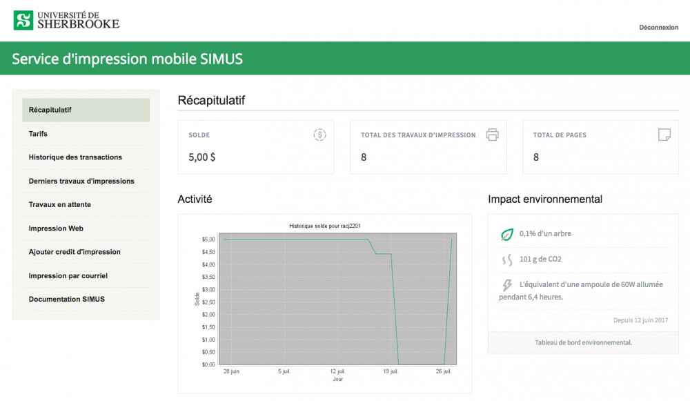Click the vertical Solde axis title
Screen dimensions: 690x401
tap(197, 300)
